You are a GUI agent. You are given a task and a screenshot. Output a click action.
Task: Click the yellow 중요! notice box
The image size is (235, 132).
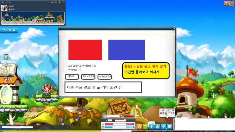(146, 71)
